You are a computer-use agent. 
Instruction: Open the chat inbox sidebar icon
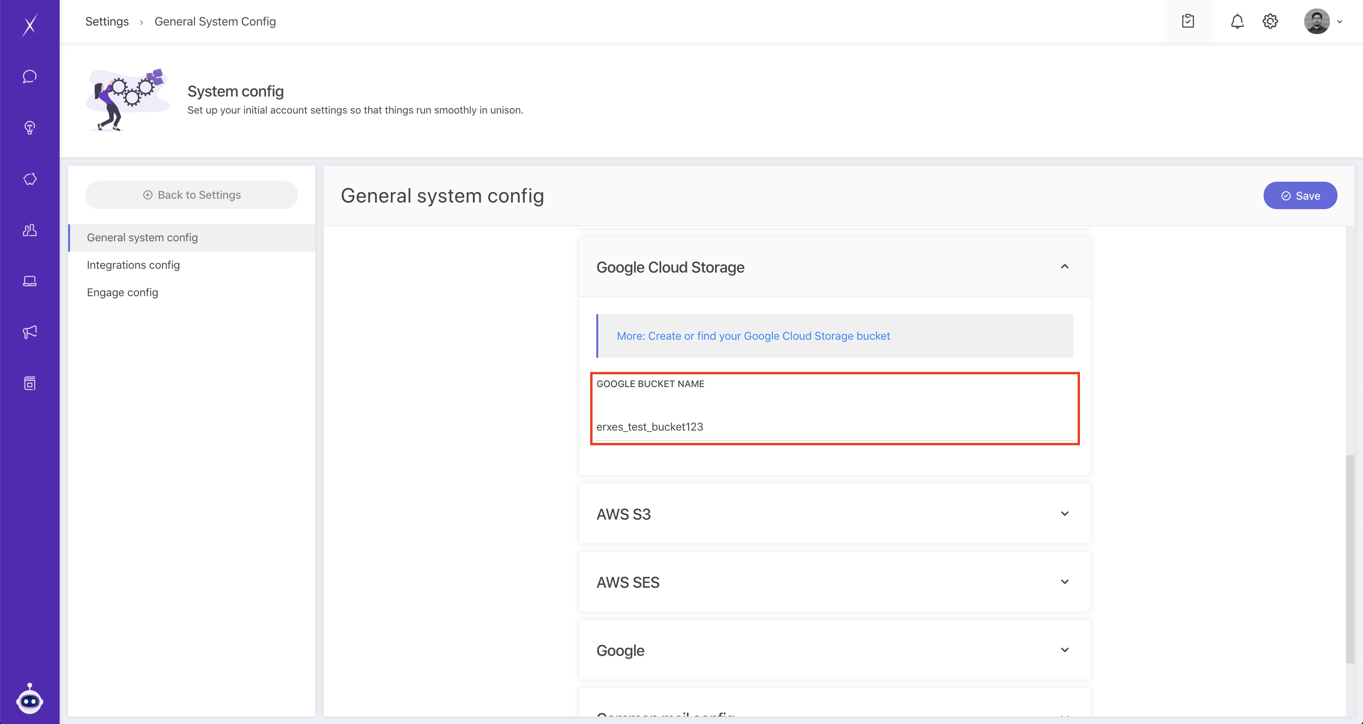[x=30, y=76]
